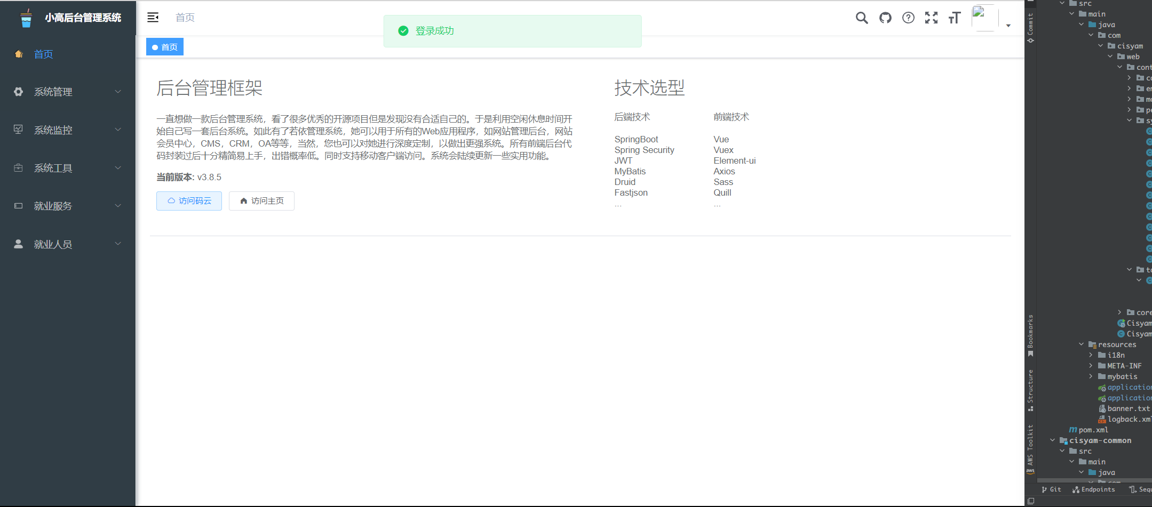The height and width of the screenshot is (507, 1152).
Task: Click the Maven icon next to pom.xml
Action: tap(1072, 430)
